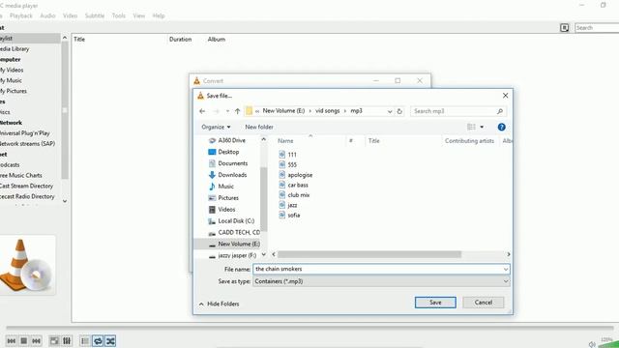This screenshot has width=619, height=348.
Task: Open the Organize dropdown menu
Action: pyautogui.click(x=216, y=127)
